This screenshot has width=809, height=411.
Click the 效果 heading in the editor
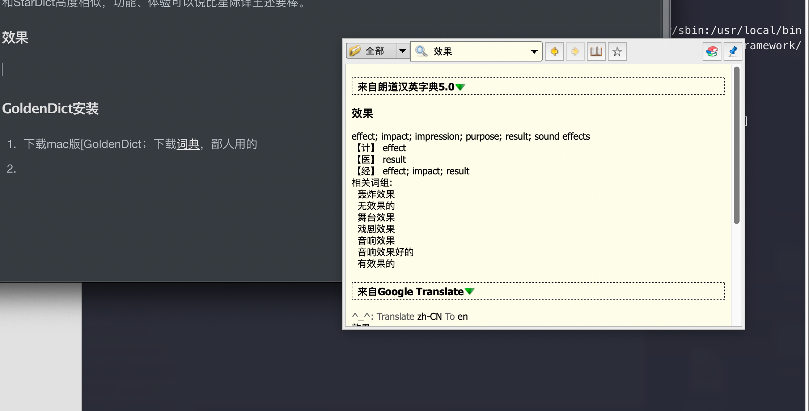click(x=15, y=38)
